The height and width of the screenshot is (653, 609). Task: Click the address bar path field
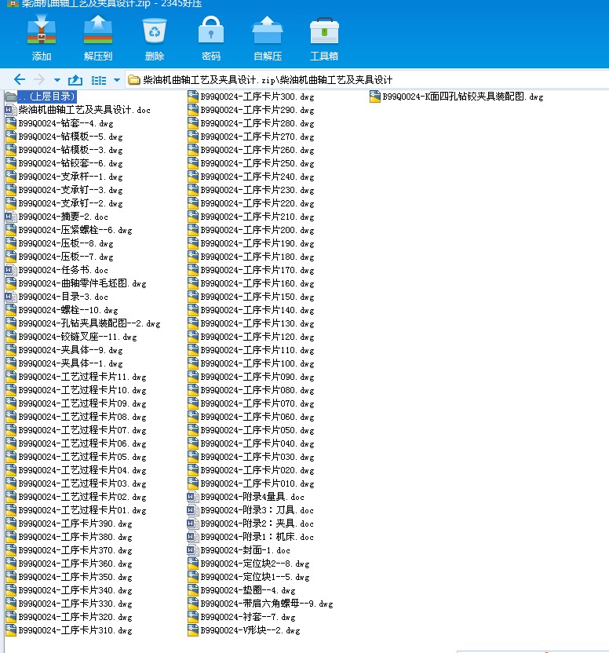click(x=366, y=79)
